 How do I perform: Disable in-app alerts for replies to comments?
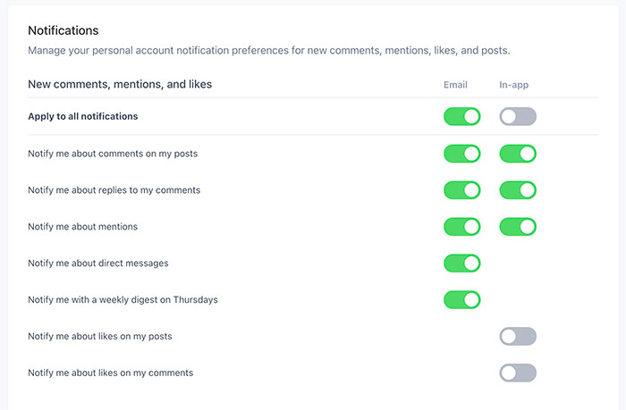tap(518, 190)
